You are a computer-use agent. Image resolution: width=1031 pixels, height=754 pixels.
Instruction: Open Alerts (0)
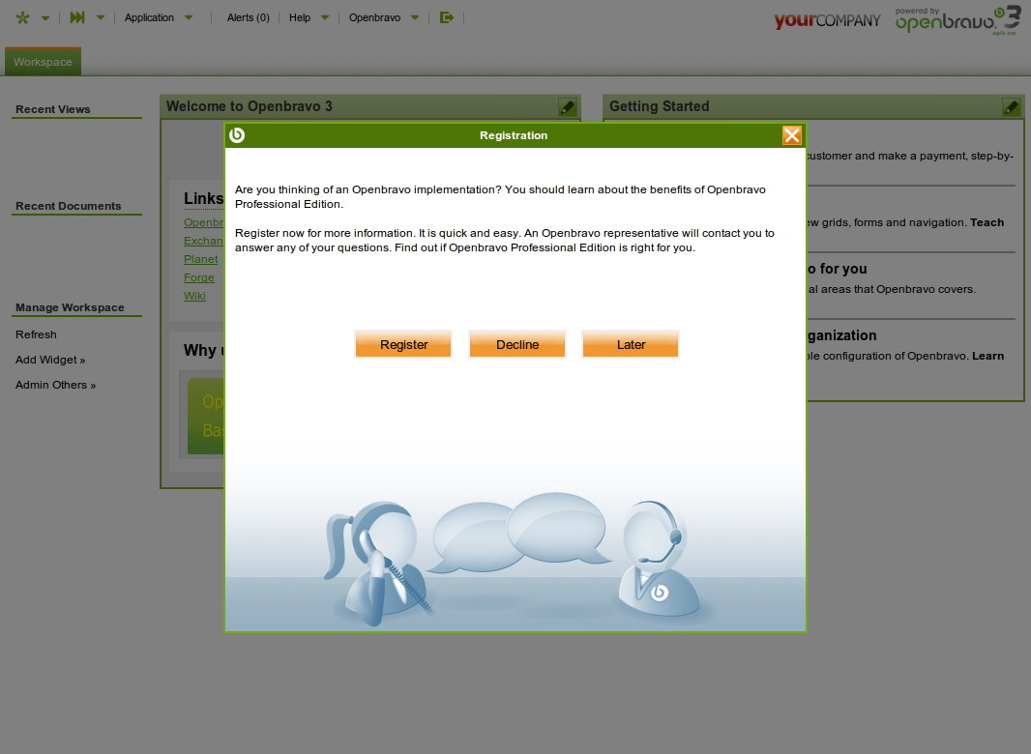(x=248, y=17)
